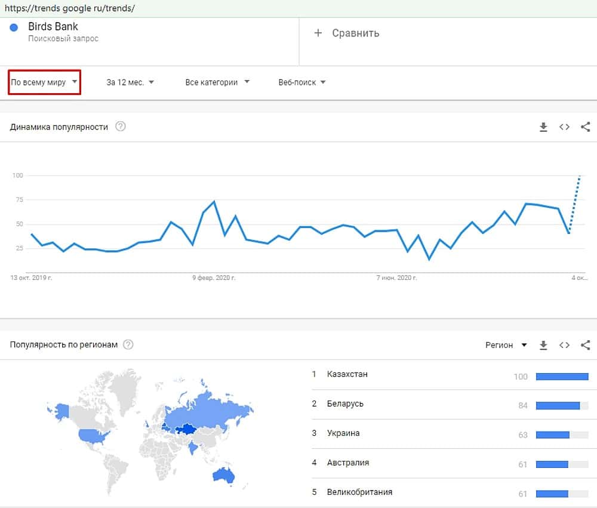The height and width of the screenshot is (508, 597).
Task: Download the regions popularity data
Action: (543, 345)
